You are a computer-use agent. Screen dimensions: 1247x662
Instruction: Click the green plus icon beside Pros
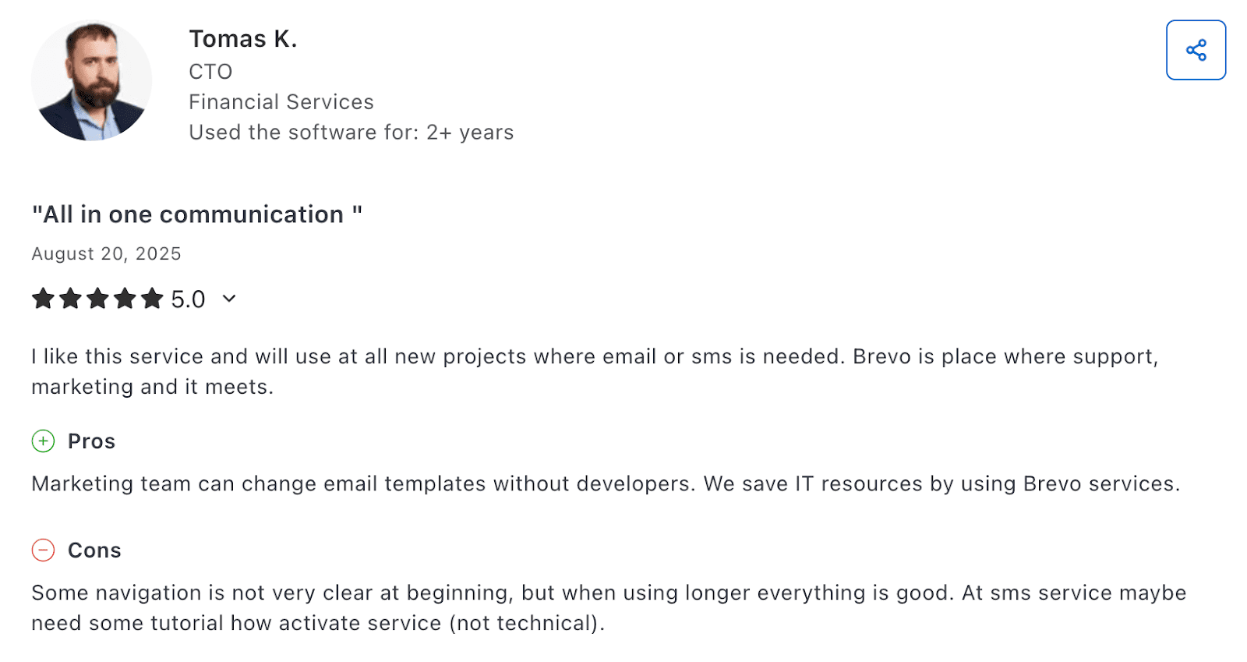tap(43, 441)
